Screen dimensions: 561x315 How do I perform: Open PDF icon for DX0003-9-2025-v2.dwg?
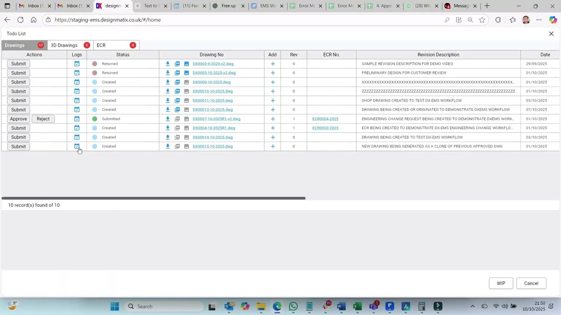click(177, 64)
